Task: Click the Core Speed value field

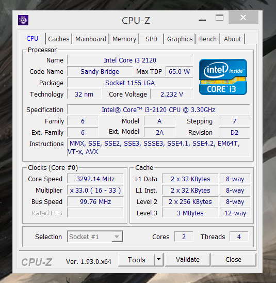Action: point(95,179)
